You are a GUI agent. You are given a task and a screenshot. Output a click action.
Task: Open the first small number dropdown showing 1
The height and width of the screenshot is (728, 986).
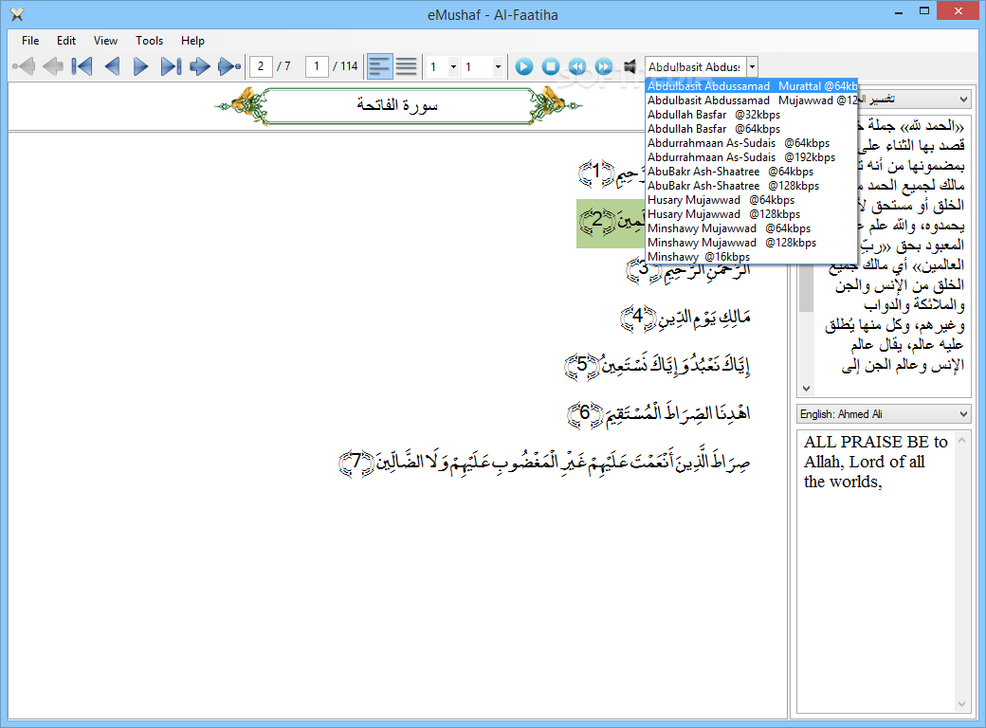pyautogui.click(x=453, y=66)
